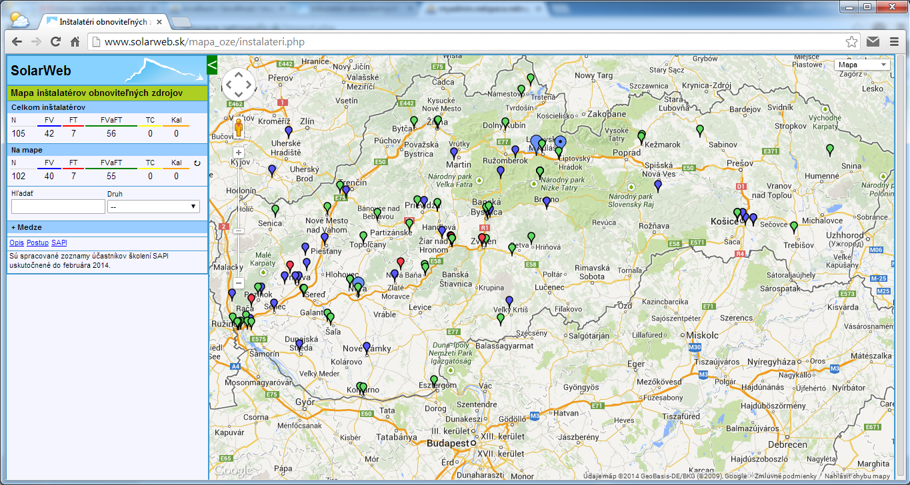Zoom in with the plus button
This screenshot has height=485, width=910.
point(238,151)
